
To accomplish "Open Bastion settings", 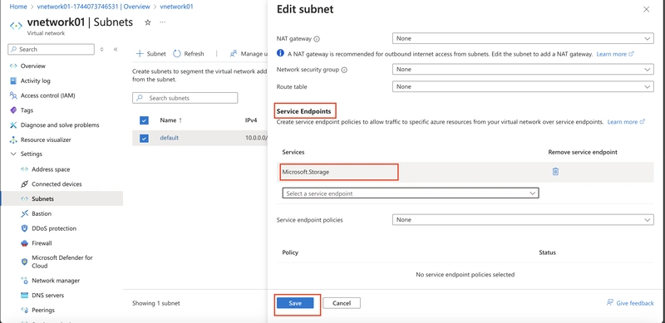I will 41,213.
